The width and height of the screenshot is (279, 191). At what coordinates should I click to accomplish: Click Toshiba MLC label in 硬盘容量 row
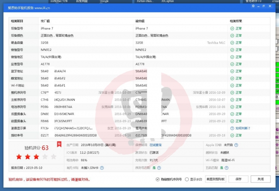[216, 43]
